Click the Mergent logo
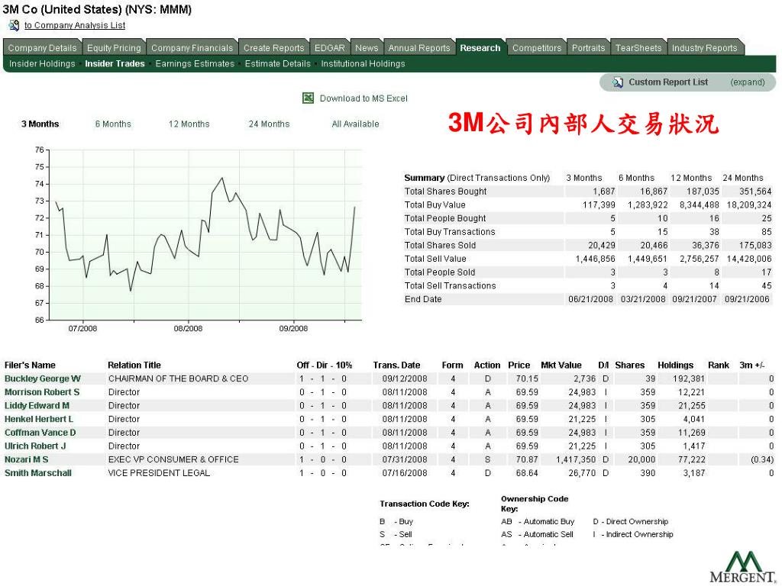This screenshot has height=586, width=782. 742,568
